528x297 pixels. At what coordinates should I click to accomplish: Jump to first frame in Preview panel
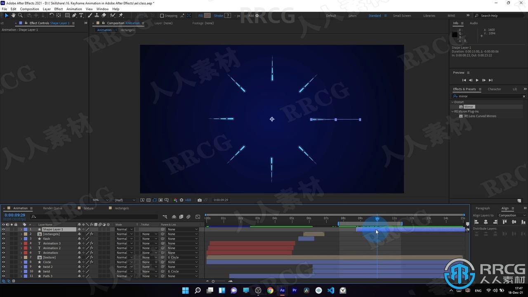(x=464, y=80)
